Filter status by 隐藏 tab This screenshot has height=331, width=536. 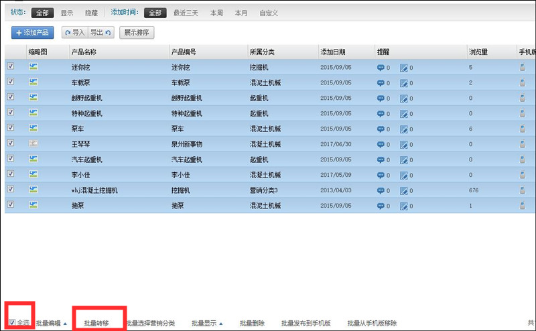point(92,13)
